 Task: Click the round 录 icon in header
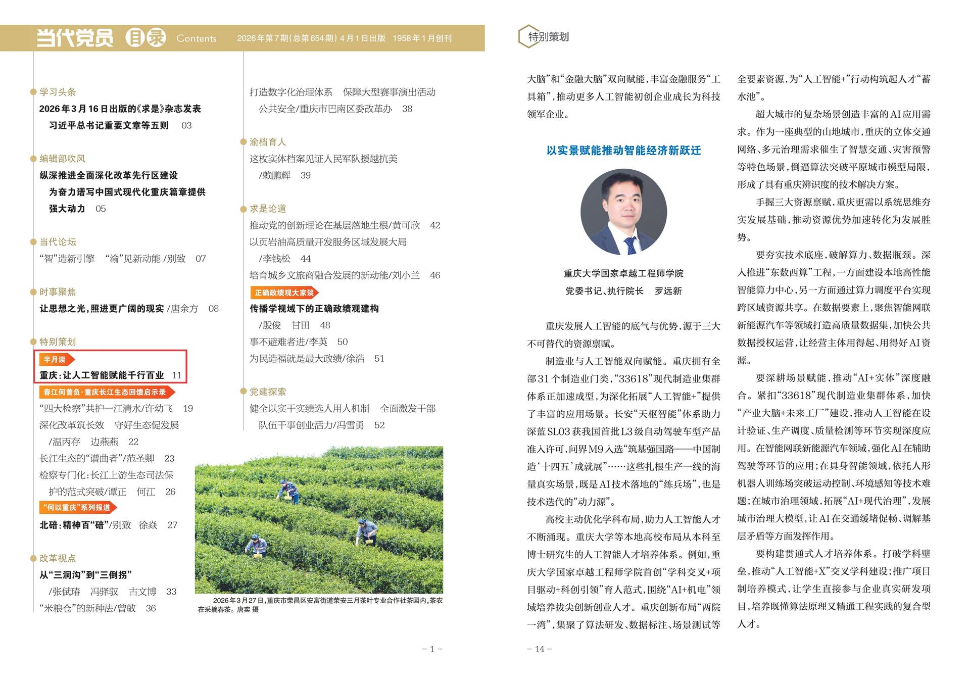[156, 38]
